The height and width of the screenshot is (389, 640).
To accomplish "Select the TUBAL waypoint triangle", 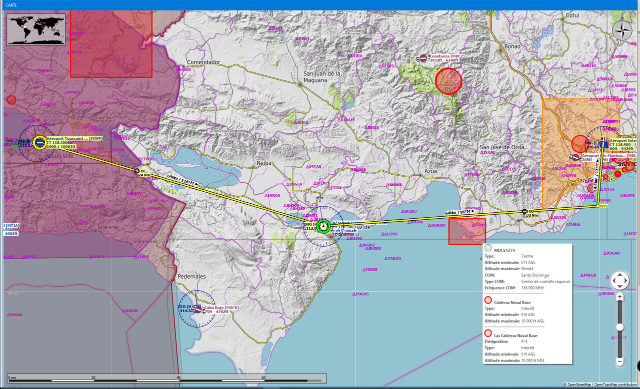I will tap(567, 225).
